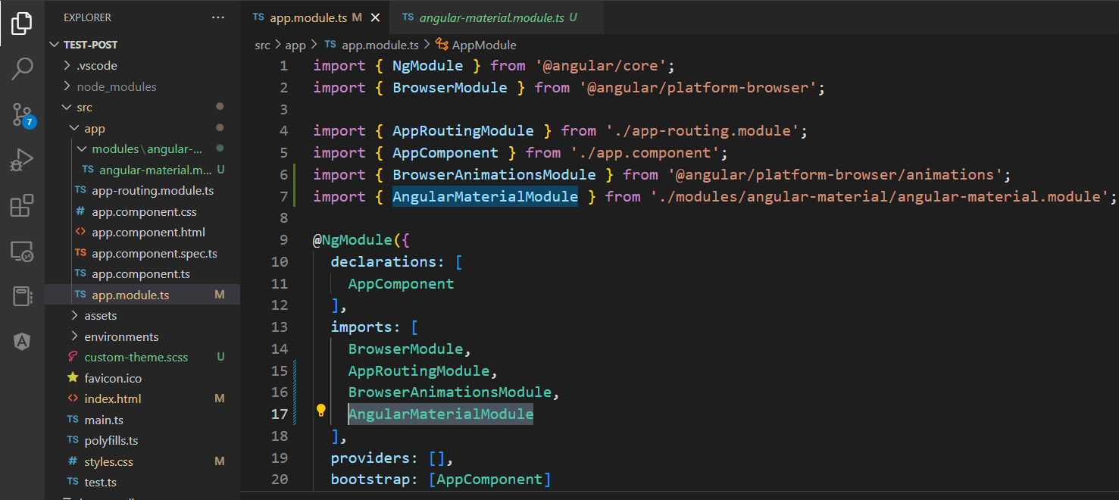Open app.component.ts file

pos(142,274)
